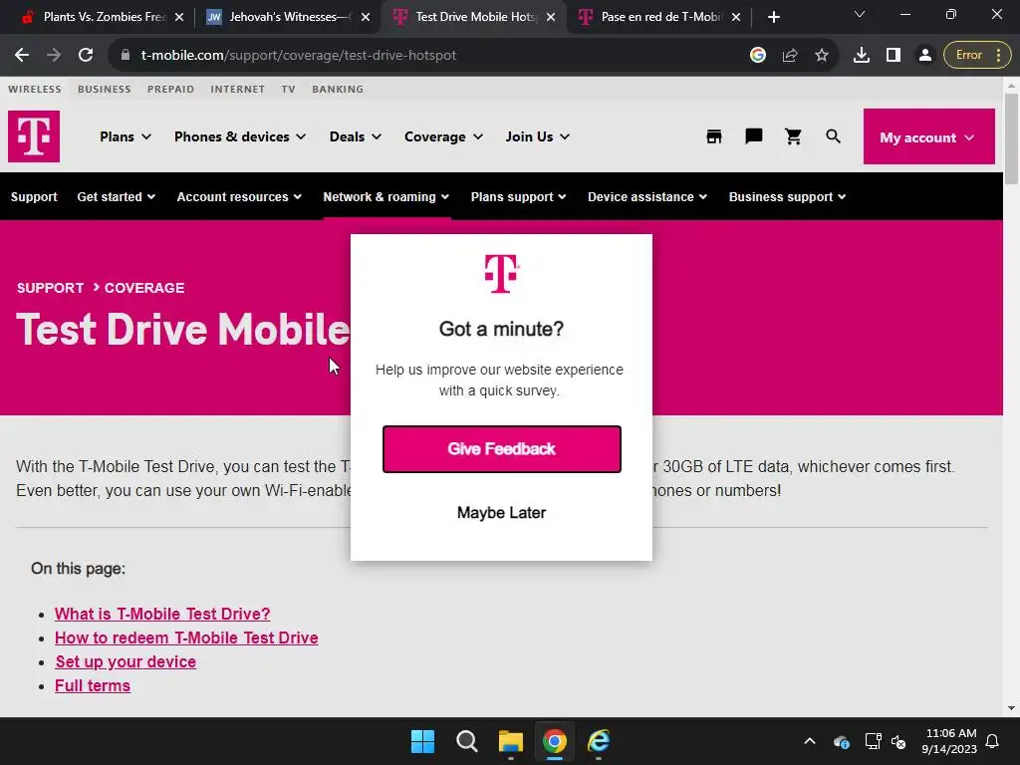Go back with browser back arrow

[22, 56]
